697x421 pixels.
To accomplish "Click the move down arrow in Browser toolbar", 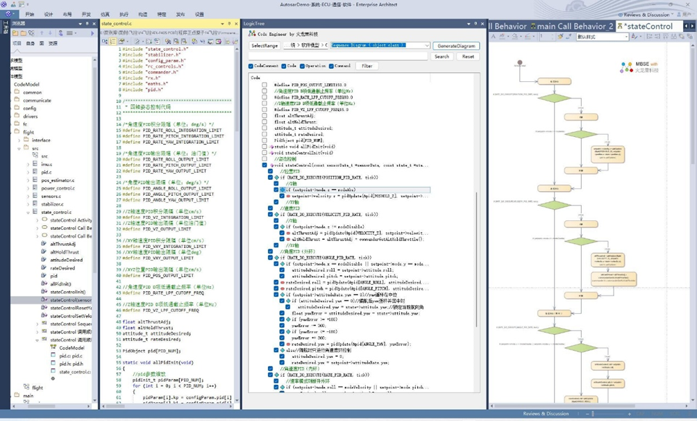I will (50, 33).
